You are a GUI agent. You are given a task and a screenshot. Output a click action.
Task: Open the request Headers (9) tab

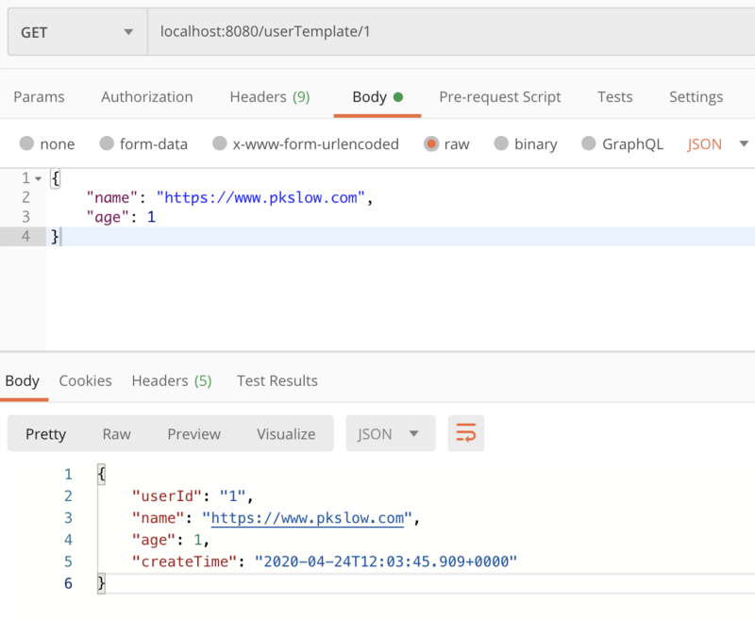tap(269, 96)
